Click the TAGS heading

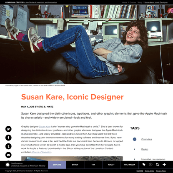pos(135,128)
